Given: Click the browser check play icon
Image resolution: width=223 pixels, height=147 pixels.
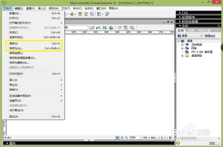Looking at the screenshot, I should point(98,28).
